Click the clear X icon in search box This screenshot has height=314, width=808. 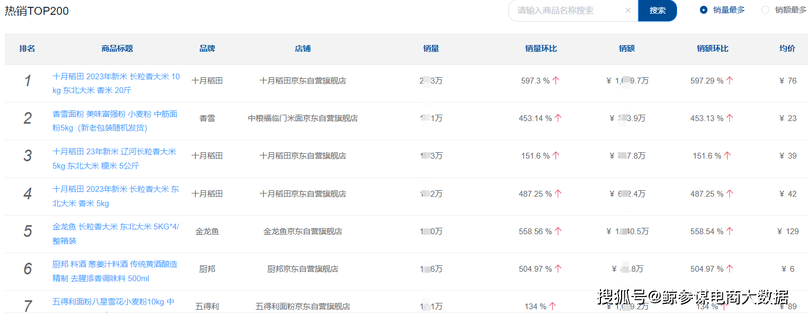[x=628, y=11]
